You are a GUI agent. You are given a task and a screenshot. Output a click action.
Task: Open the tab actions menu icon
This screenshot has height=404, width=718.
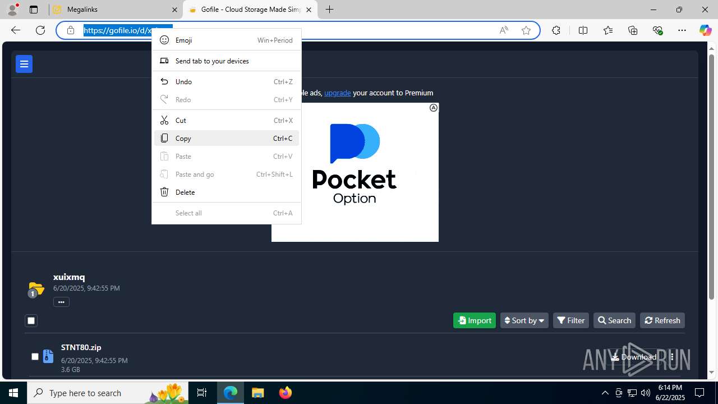click(34, 10)
